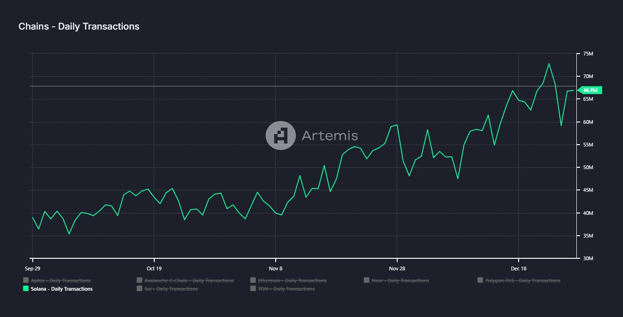The image size is (623, 317).
Task: Click the Artemis watermark text
Action: [329, 135]
